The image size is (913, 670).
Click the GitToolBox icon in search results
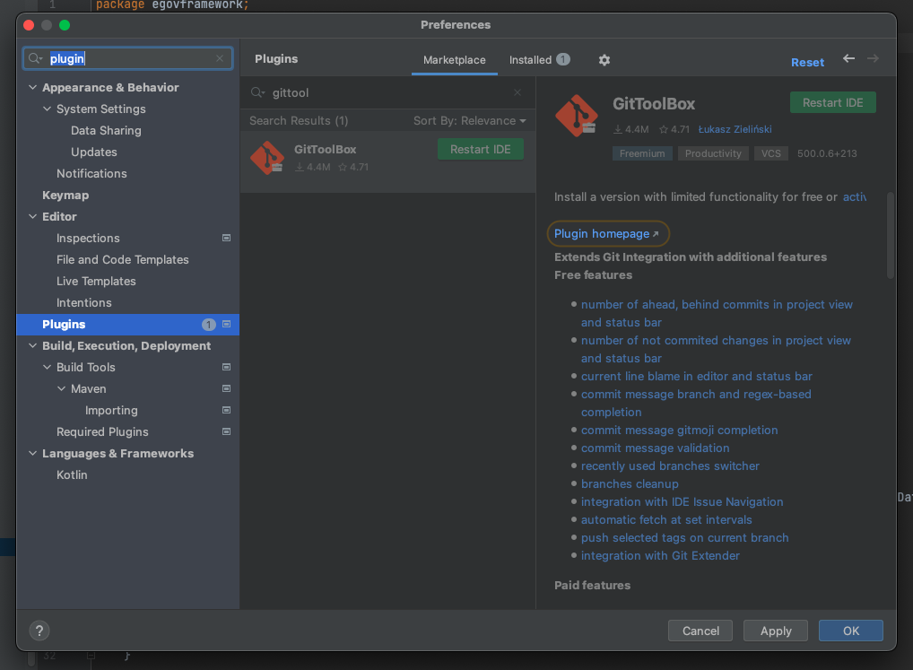[x=266, y=158]
